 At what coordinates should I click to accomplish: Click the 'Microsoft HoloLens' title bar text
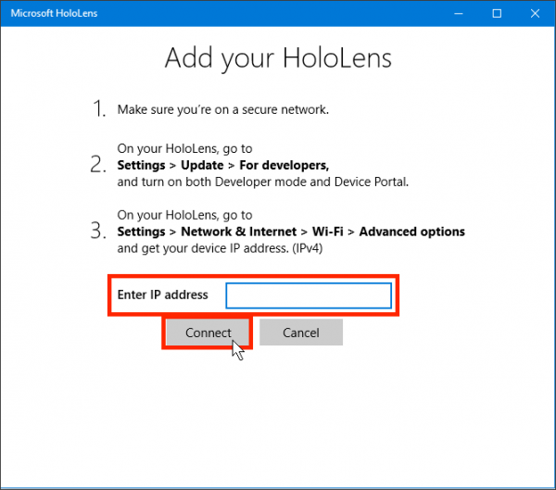[x=54, y=13]
